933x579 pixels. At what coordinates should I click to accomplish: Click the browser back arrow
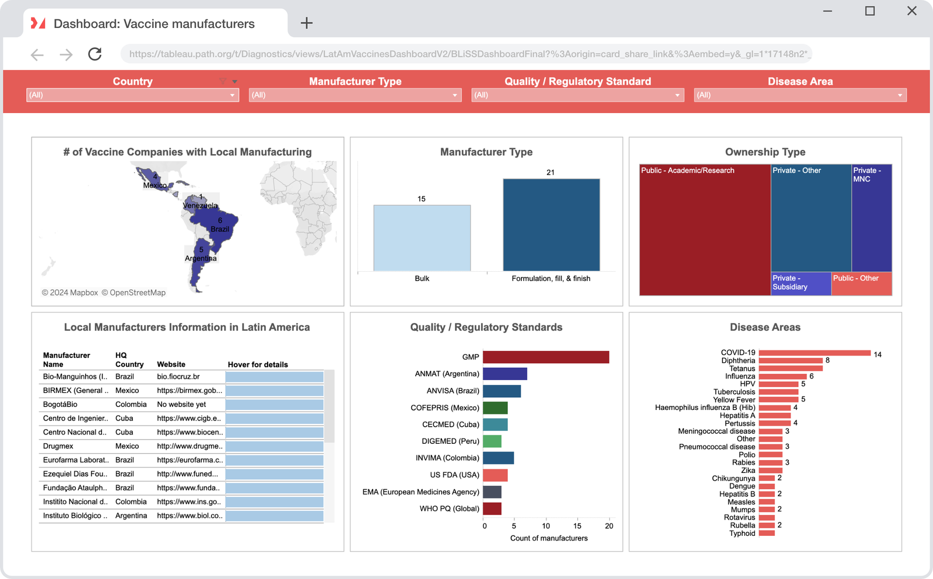[37, 54]
